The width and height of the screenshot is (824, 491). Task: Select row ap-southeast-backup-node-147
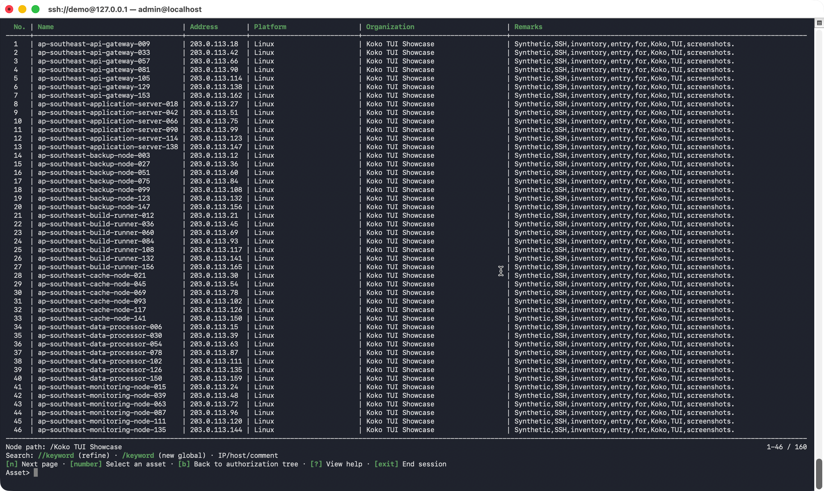click(406, 207)
